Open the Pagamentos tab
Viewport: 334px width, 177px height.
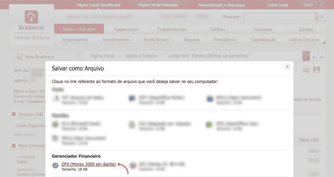coord(126,29)
